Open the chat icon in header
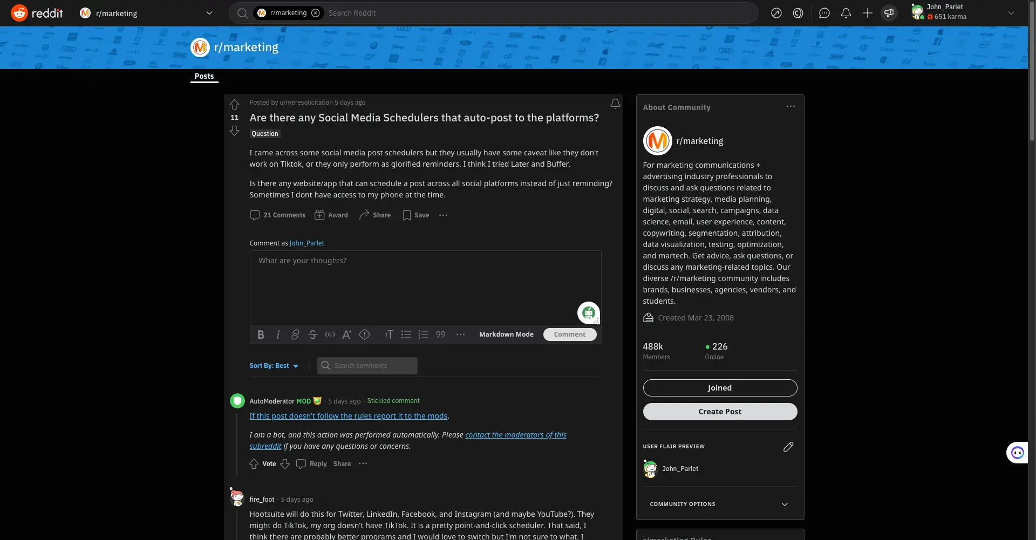Image resolution: width=1036 pixels, height=540 pixels. tap(824, 13)
